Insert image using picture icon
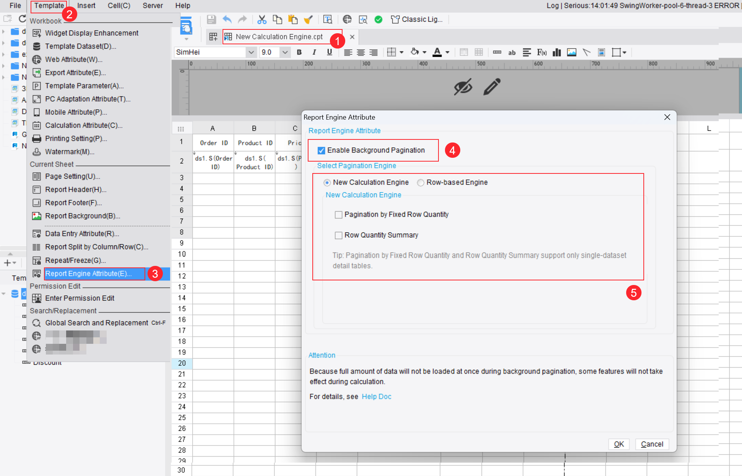Viewport: 742px width, 476px height. [x=572, y=52]
